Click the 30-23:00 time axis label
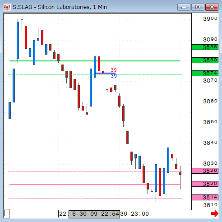 134,214
